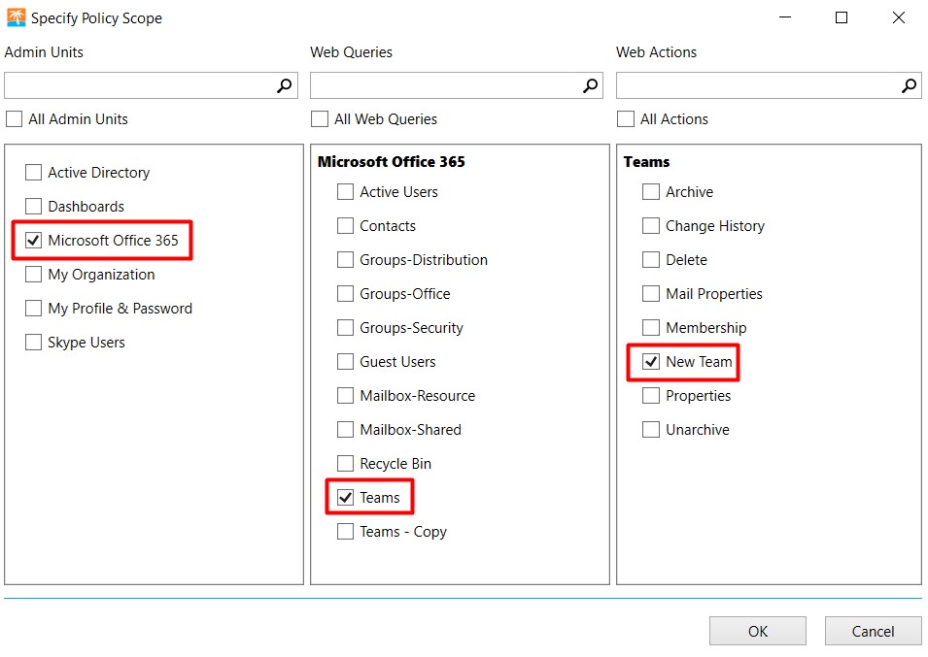Click the Specify Policy Scope app icon
The height and width of the screenshot is (657, 928).
tap(16, 17)
